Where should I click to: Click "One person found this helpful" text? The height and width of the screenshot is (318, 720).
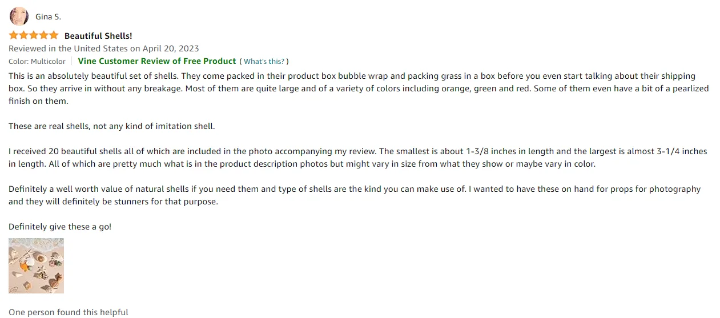click(69, 312)
